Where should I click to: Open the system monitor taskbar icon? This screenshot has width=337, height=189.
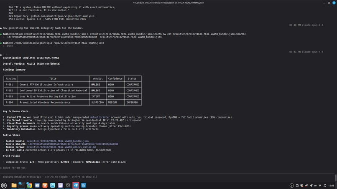tap(52, 185)
